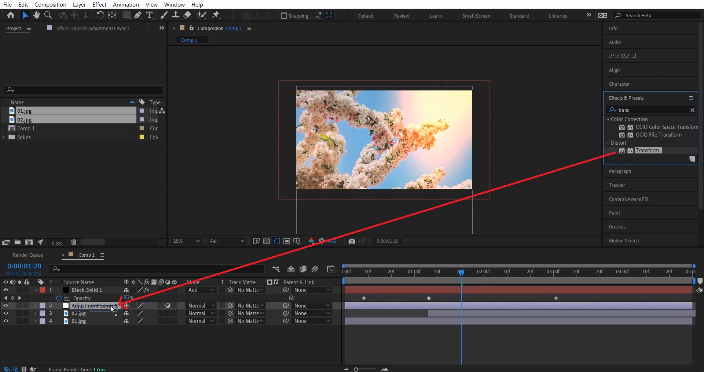Open the Content-Aware Fill panel
Viewport: 704px width, 372px height.
click(x=628, y=199)
